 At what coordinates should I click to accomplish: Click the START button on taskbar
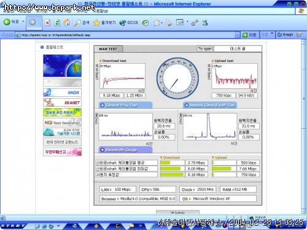[13, 226]
